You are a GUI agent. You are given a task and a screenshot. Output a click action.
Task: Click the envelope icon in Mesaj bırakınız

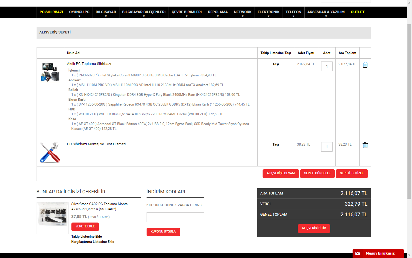[358, 253]
